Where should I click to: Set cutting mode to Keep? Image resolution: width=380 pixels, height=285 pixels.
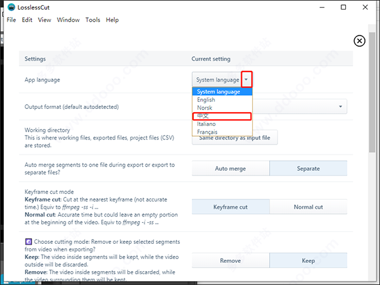(x=308, y=260)
